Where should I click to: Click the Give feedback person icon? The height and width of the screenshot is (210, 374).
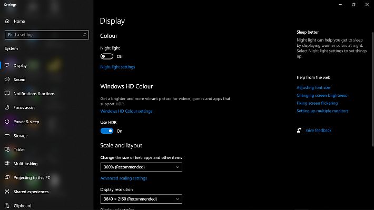tap(299, 130)
